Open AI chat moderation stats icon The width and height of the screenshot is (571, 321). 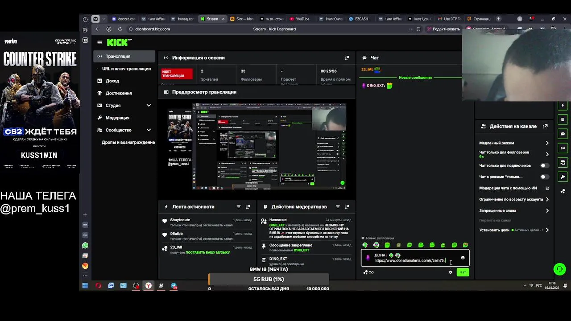point(547,188)
